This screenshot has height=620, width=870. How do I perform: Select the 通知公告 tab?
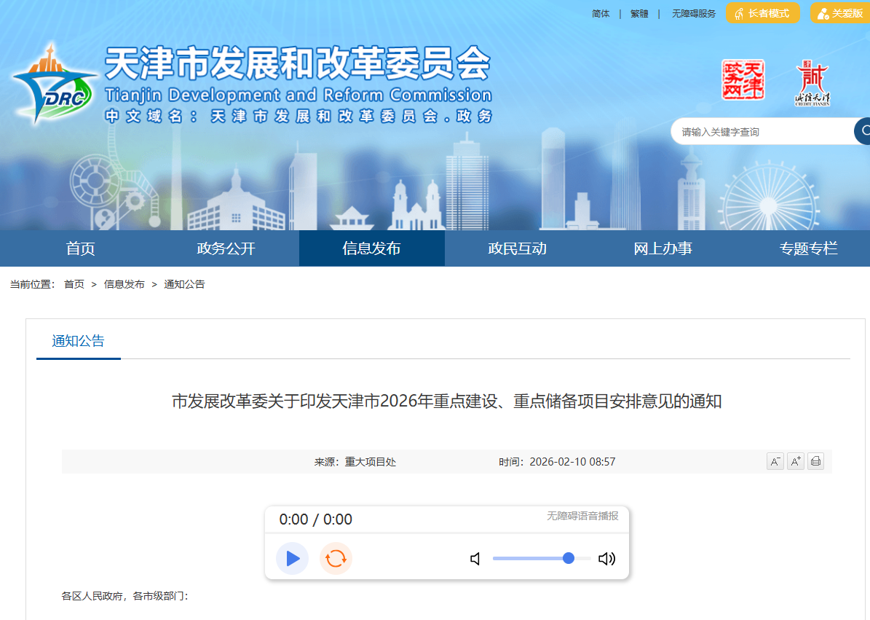78,342
